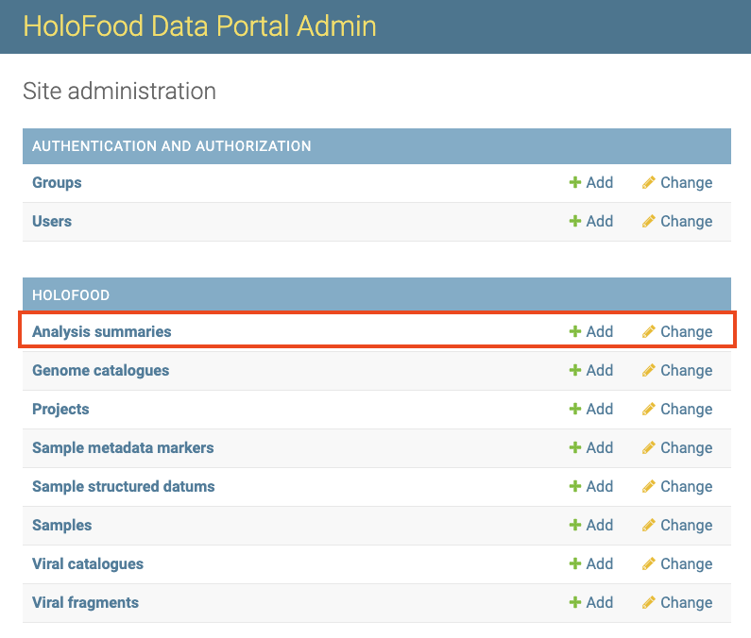The height and width of the screenshot is (638, 751).
Task: Click the pencil icon in the Users row
Action: click(648, 221)
